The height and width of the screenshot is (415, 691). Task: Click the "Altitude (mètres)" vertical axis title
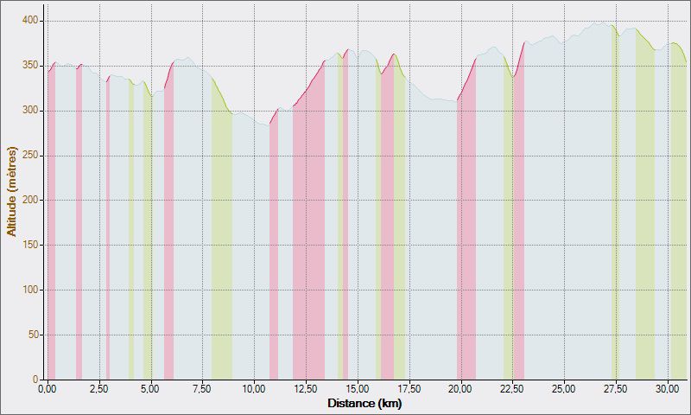pyautogui.click(x=11, y=192)
